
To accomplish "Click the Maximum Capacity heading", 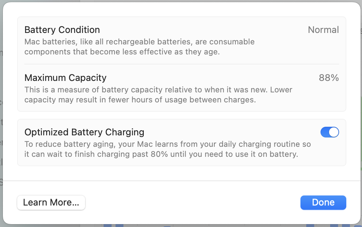I will click(x=65, y=78).
